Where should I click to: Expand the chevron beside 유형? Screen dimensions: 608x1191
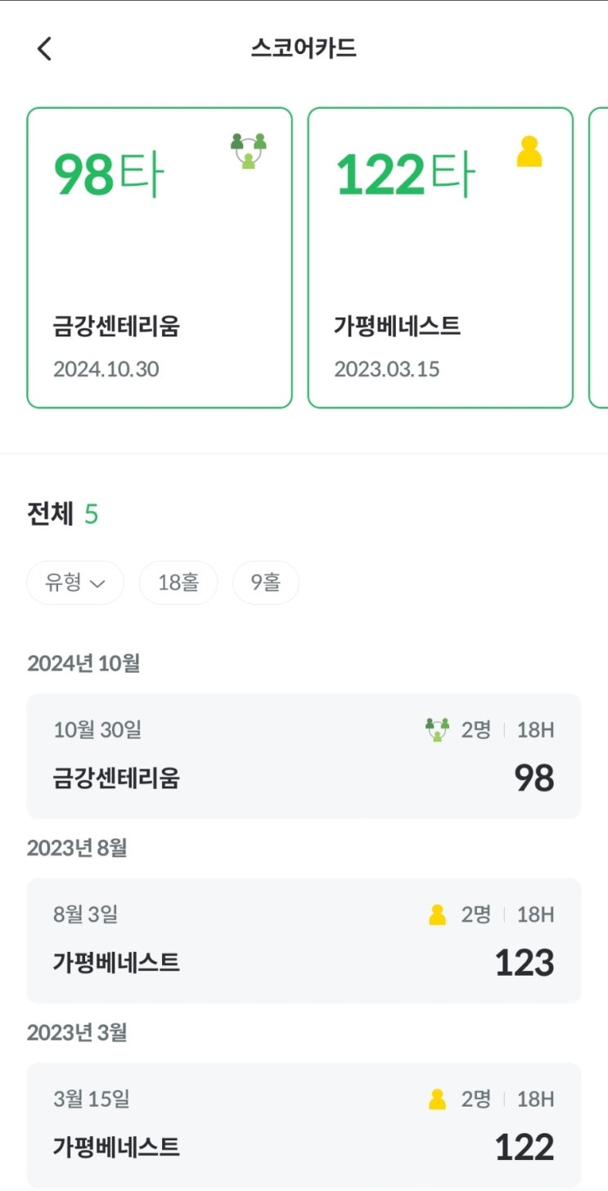97,584
